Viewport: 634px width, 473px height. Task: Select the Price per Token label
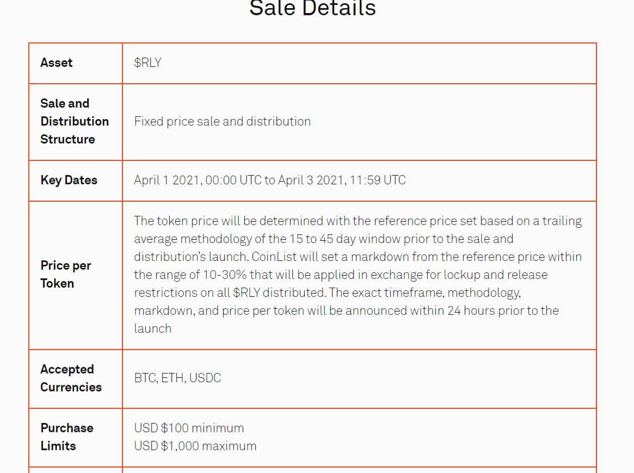(x=65, y=274)
